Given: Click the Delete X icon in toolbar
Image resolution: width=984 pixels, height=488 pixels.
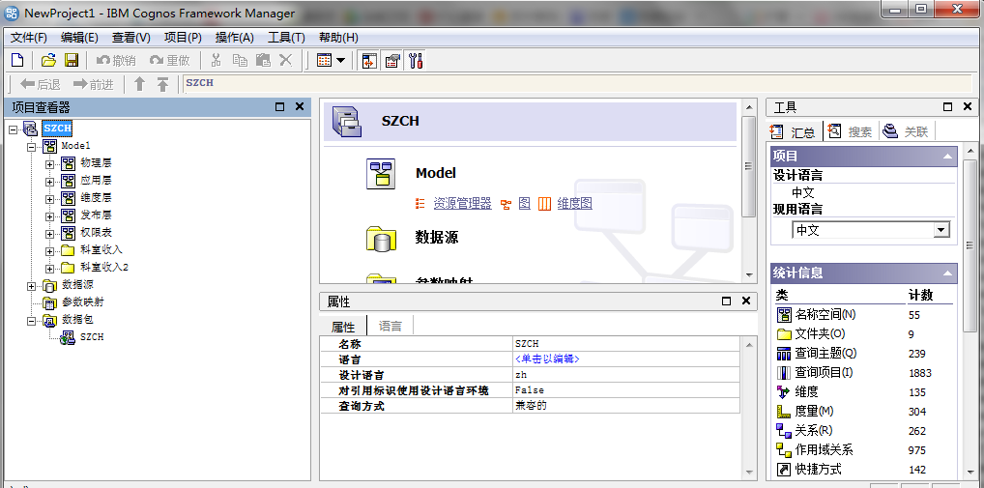Looking at the screenshot, I should click(285, 60).
